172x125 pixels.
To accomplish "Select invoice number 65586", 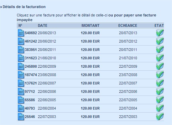I will pyautogui.click(x=30, y=100).
